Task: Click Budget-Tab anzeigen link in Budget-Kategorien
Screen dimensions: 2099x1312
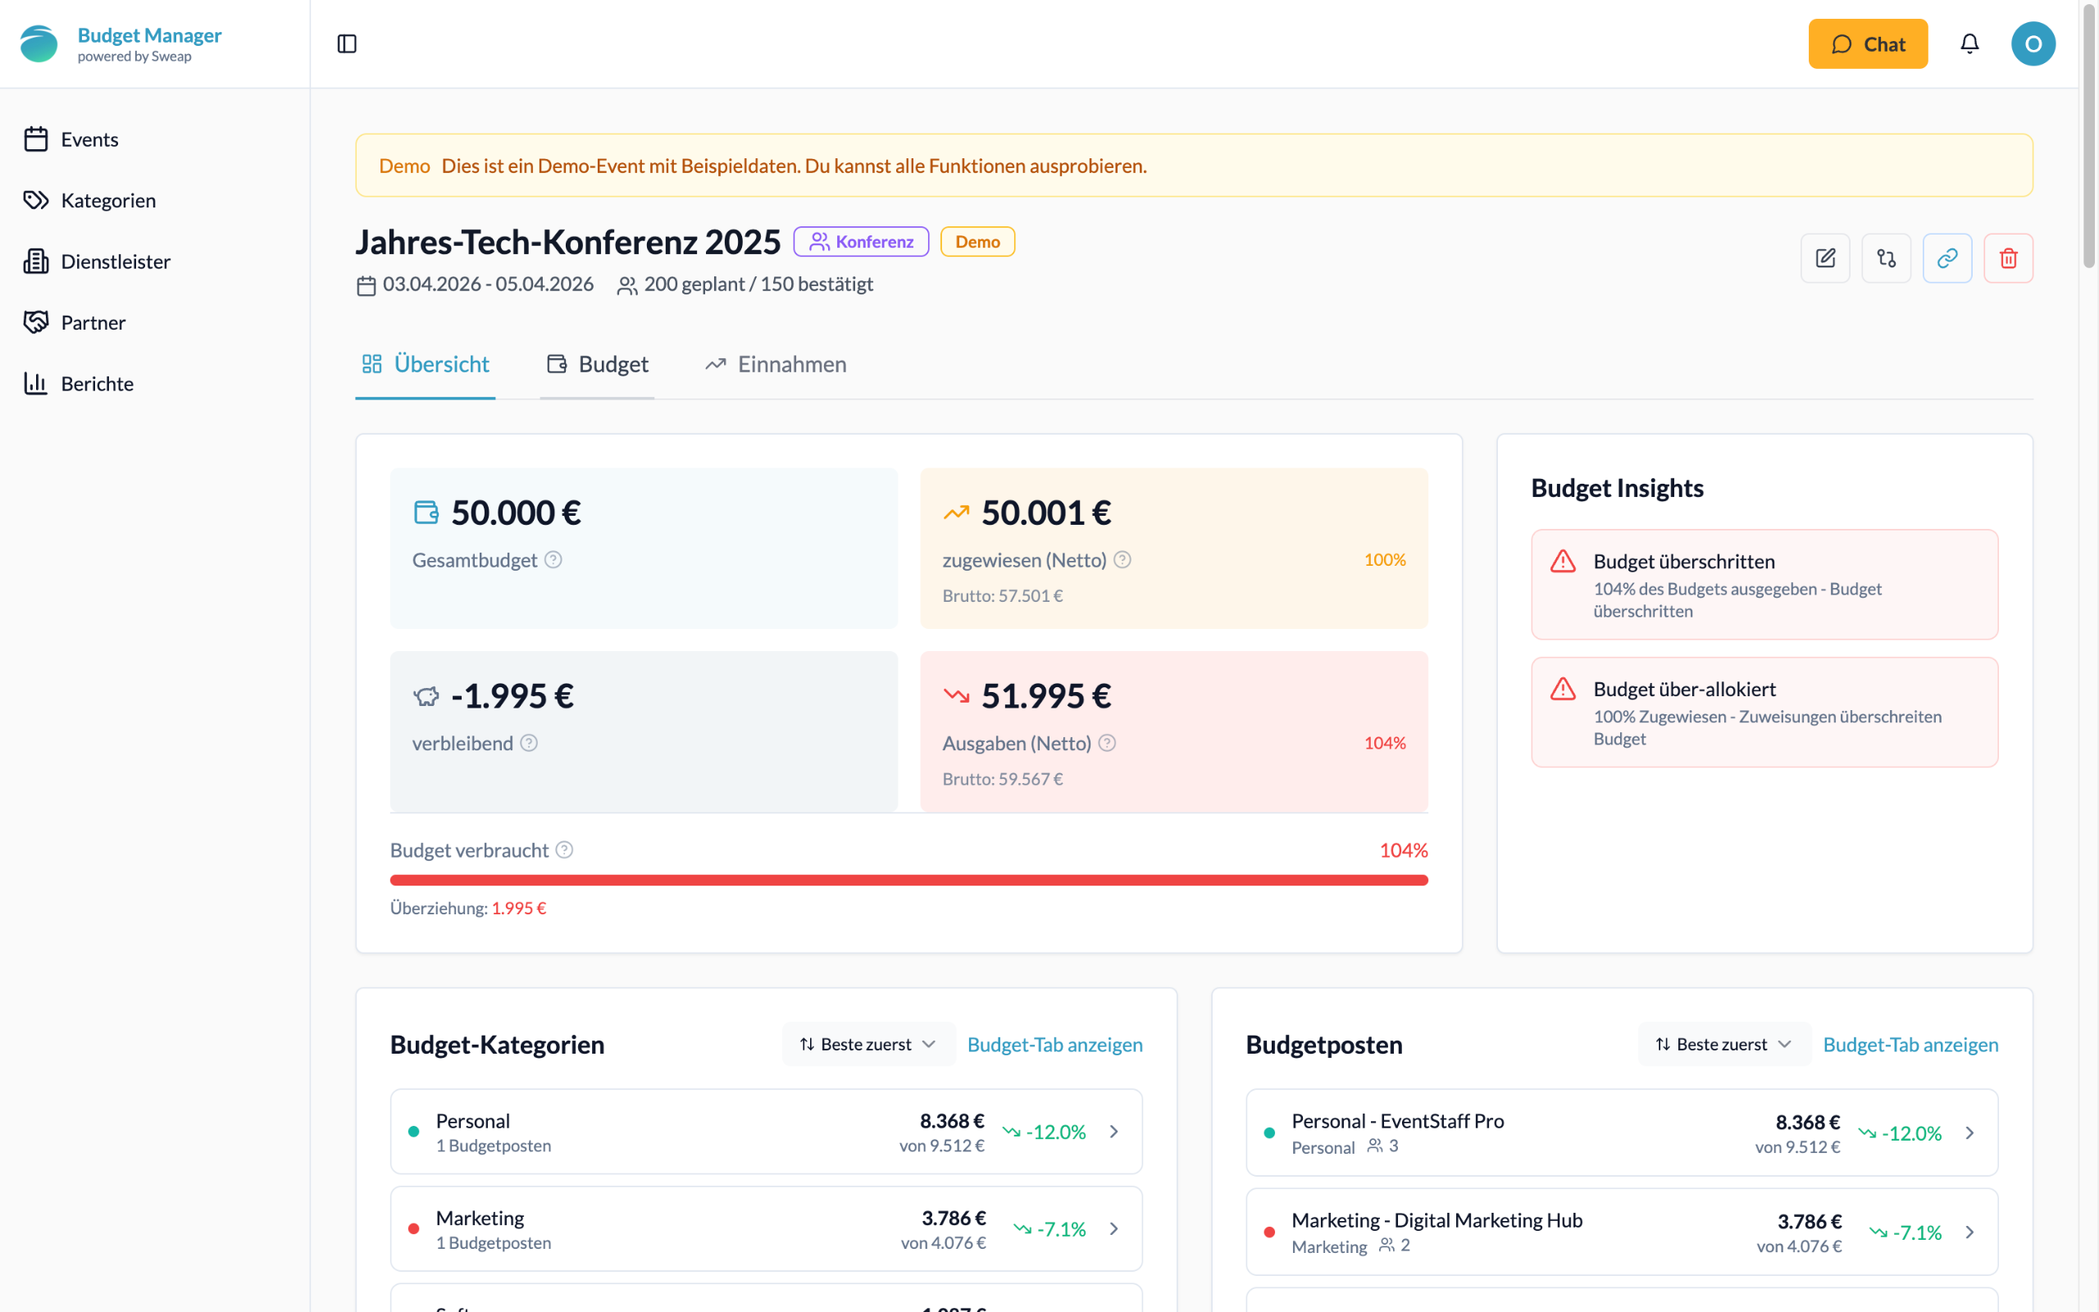Action: [x=1054, y=1044]
